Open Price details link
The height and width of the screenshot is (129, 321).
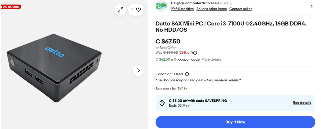tap(211, 59)
